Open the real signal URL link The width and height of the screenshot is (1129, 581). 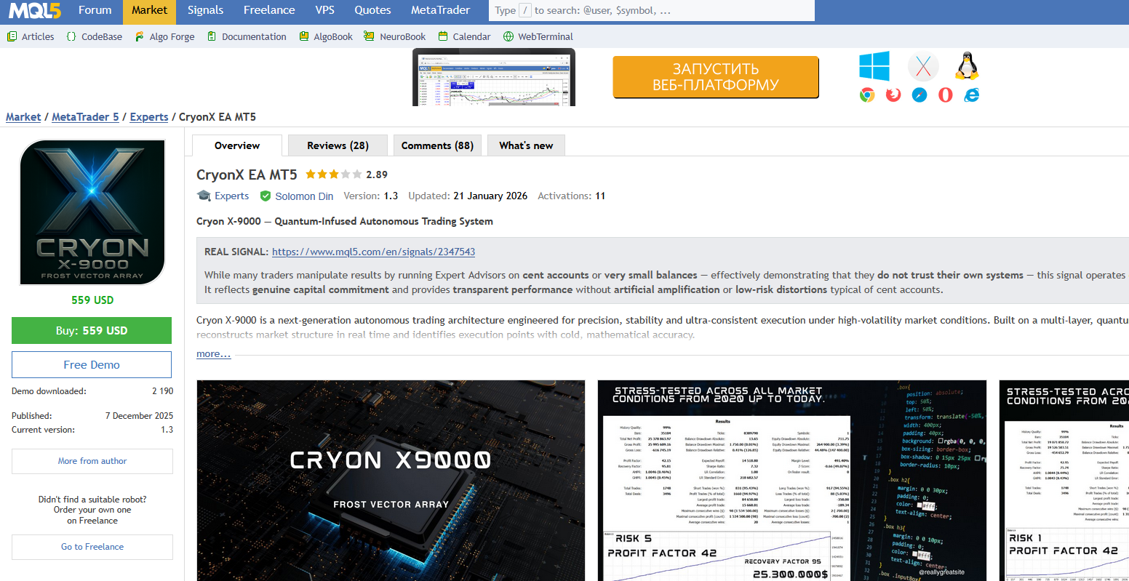click(x=373, y=252)
